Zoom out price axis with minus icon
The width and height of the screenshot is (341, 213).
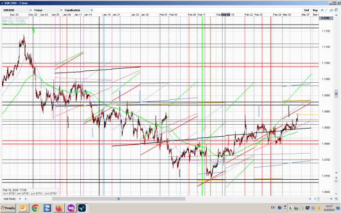click(x=336, y=193)
